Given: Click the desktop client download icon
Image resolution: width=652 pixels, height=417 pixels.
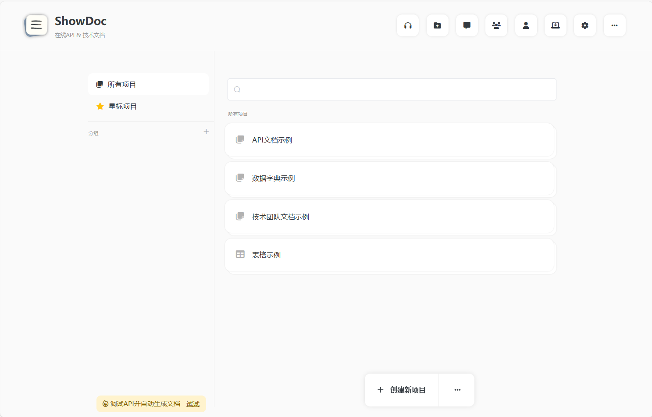Looking at the screenshot, I should click(555, 25).
